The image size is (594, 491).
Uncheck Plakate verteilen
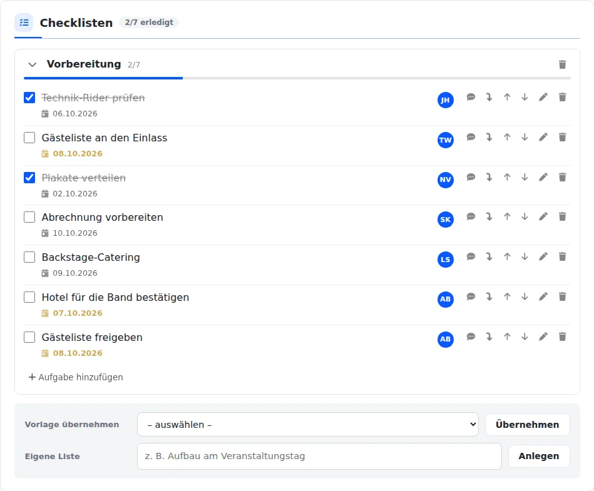(x=29, y=178)
